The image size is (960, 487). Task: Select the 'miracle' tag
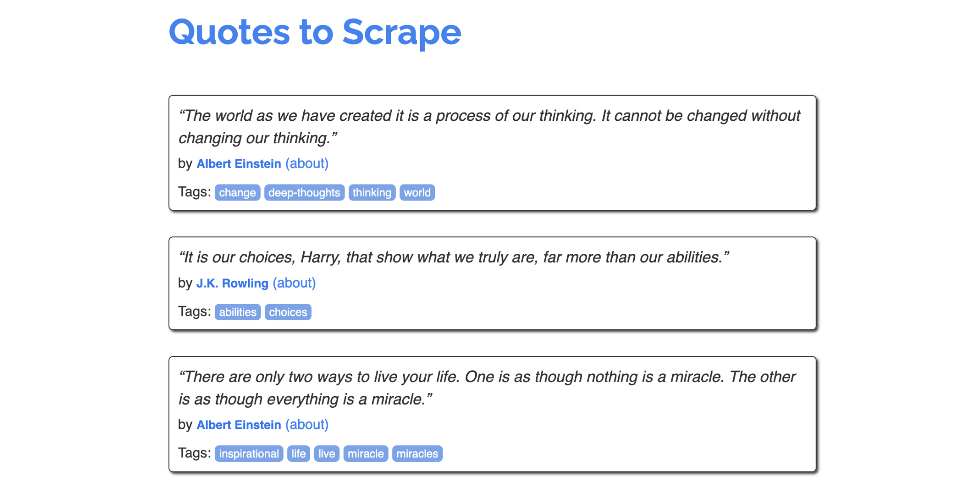(365, 453)
